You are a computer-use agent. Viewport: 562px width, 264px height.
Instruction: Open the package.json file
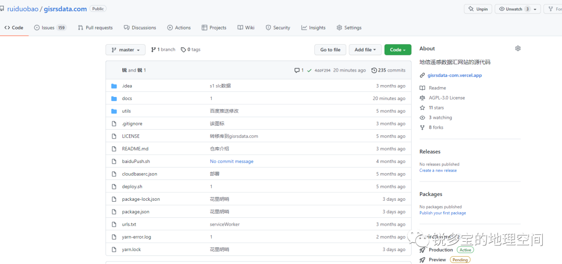coord(135,212)
